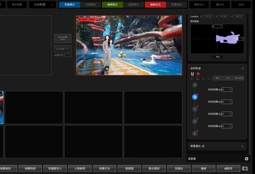
Task: Select trajectory keyframe node B
Action: pyautogui.click(x=195, y=97)
